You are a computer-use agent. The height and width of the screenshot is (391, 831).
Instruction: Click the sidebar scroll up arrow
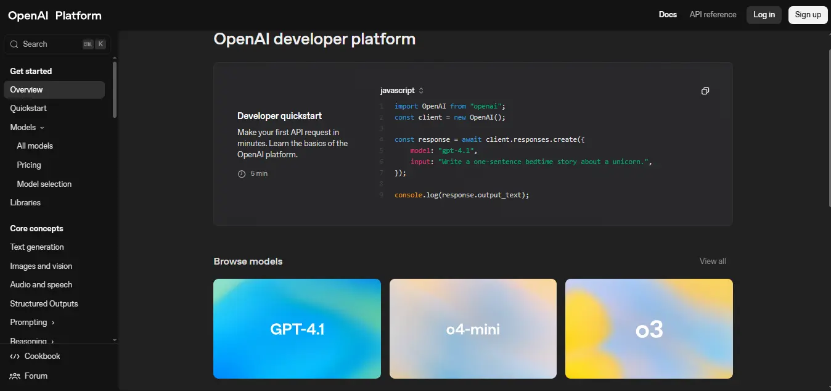[x=115, y=58]
